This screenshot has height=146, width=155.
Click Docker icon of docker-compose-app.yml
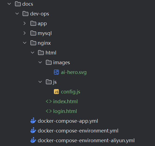[x=33, y=121]
